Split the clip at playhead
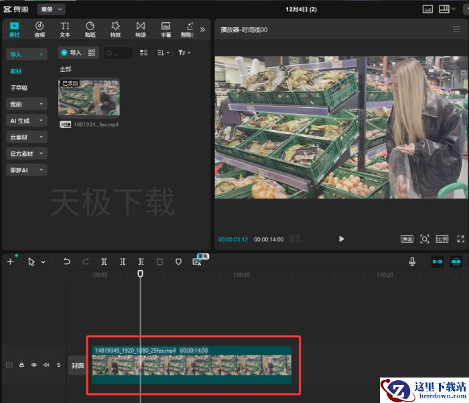469x403 pixels. [x=104, y=262]
